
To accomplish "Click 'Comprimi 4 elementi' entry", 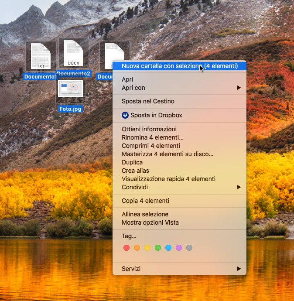I will click(150, 146).
